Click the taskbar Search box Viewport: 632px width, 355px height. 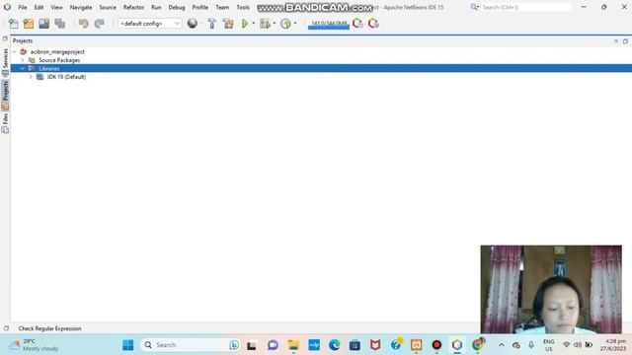point(191,345)
